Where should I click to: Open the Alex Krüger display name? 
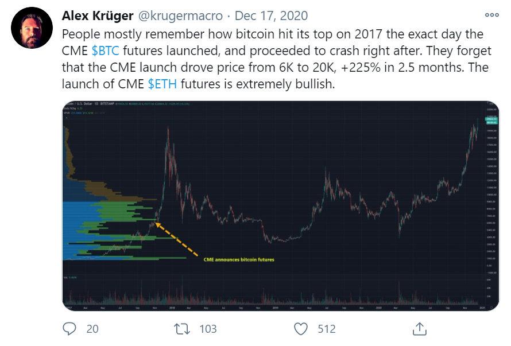pyautogui.click(x=98, y=15)
